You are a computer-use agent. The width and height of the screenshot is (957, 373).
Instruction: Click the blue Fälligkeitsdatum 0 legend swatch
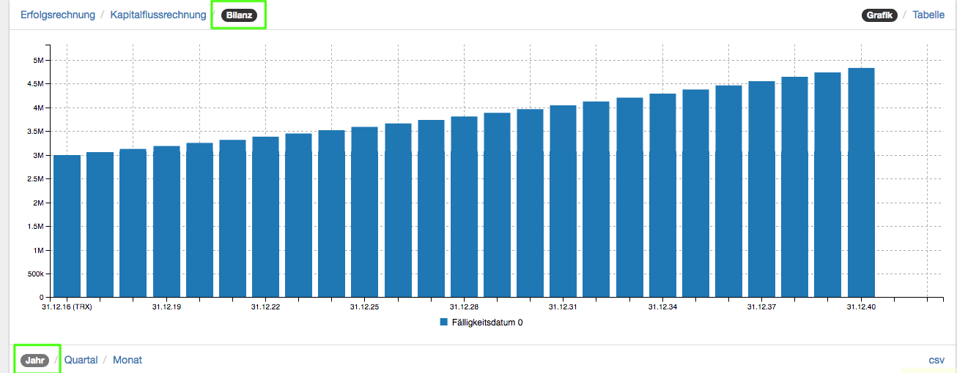pos(444,323)
